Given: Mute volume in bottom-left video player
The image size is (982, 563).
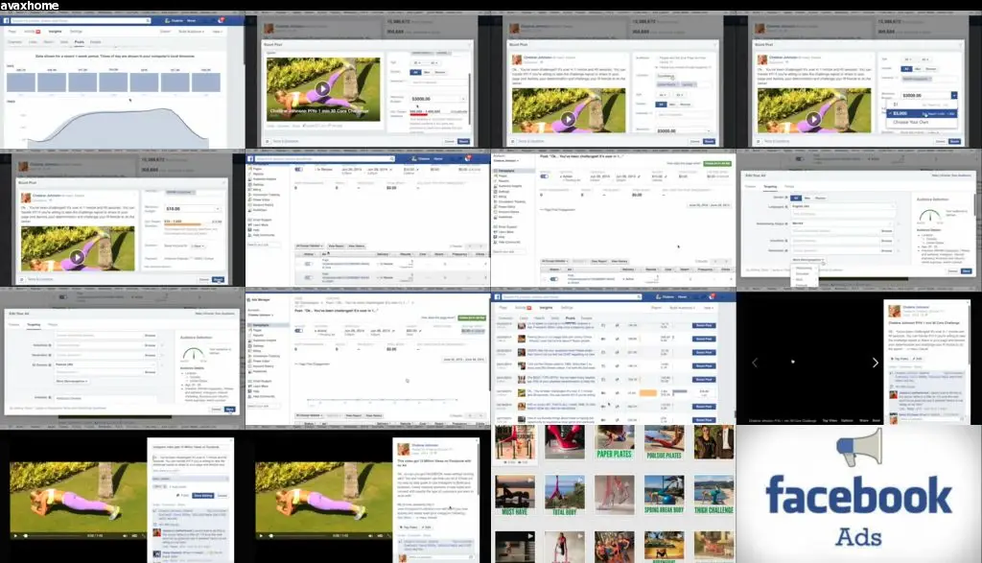Looking at the screenshot, I should [126, 535].
